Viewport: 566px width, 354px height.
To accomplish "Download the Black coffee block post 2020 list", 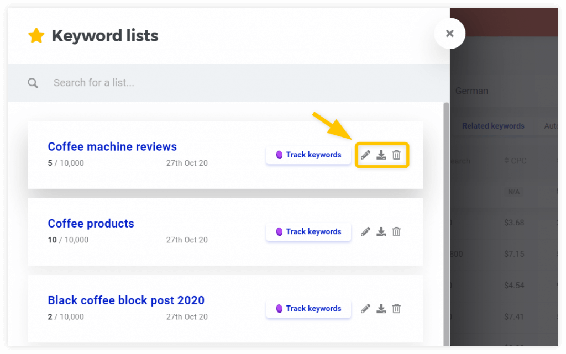I will click(381, 308).
